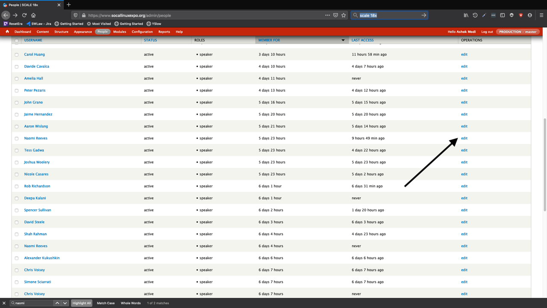Open Joshua Woolery's user profile
This screenshot has width=547, height=308.
37,162
